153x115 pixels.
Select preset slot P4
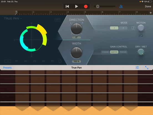pos(44,61)
